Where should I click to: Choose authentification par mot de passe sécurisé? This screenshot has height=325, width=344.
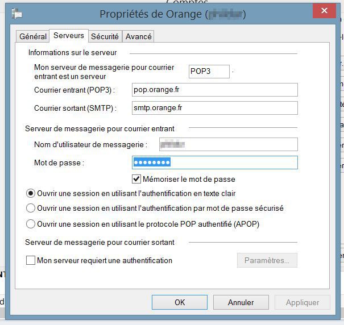31,209
